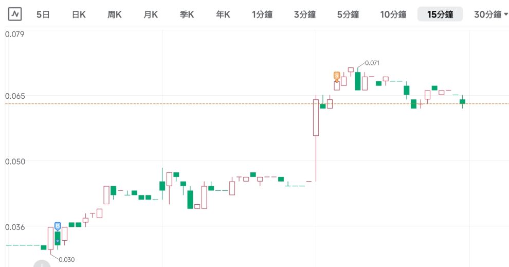Click the 0.030 low price label

67,259
